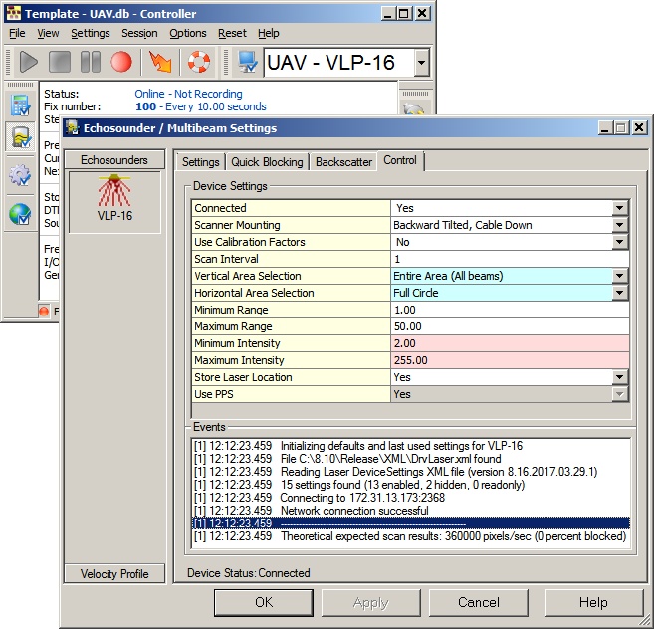Select 'Theoretical expected scan results' event row
The width and height of the screenshot is (655, 630).
(411, 536)
